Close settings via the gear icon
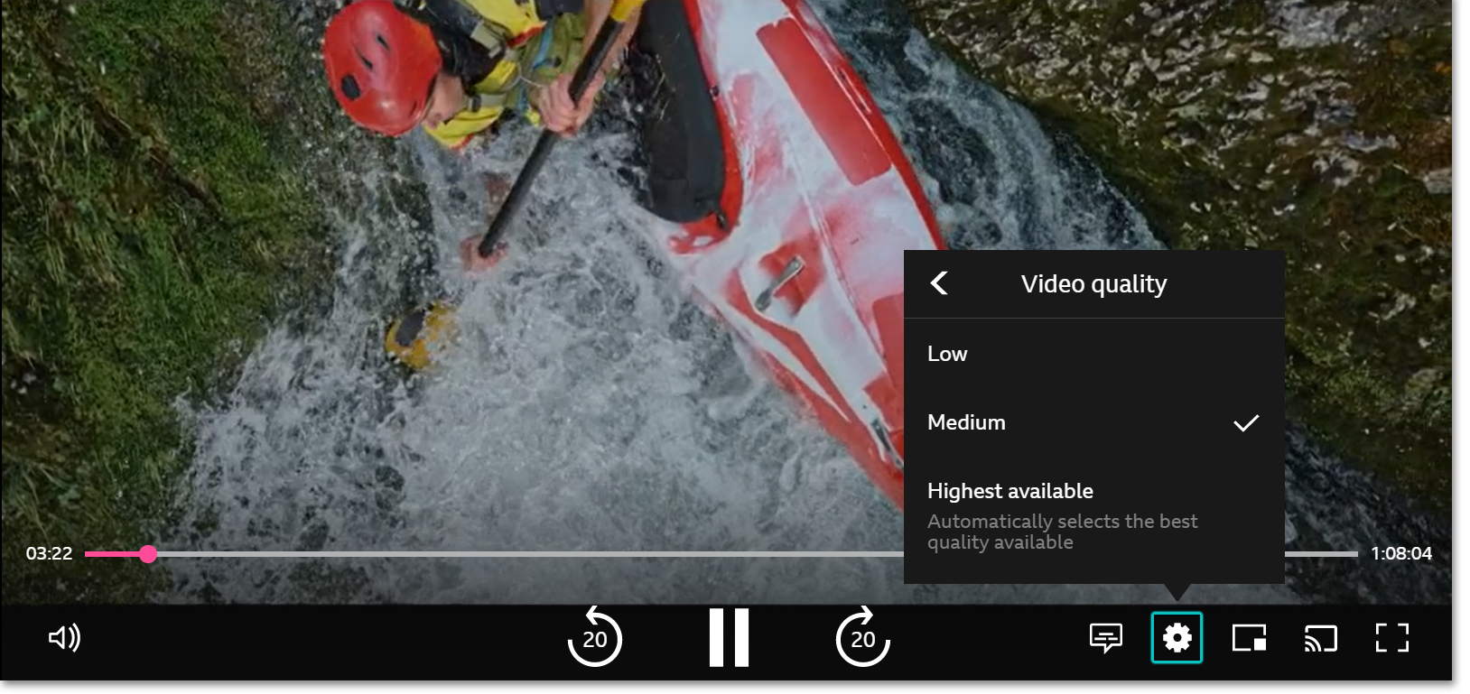Image resolution: width=1470 pixels, height=694 pixels. click(x=1177, y=638)
